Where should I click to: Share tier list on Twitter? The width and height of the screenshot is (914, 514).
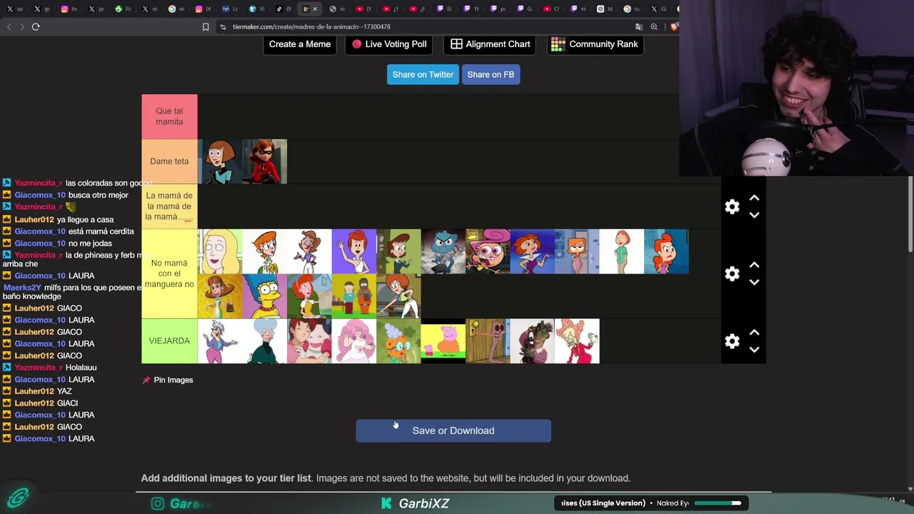click(x=423, y=74)
